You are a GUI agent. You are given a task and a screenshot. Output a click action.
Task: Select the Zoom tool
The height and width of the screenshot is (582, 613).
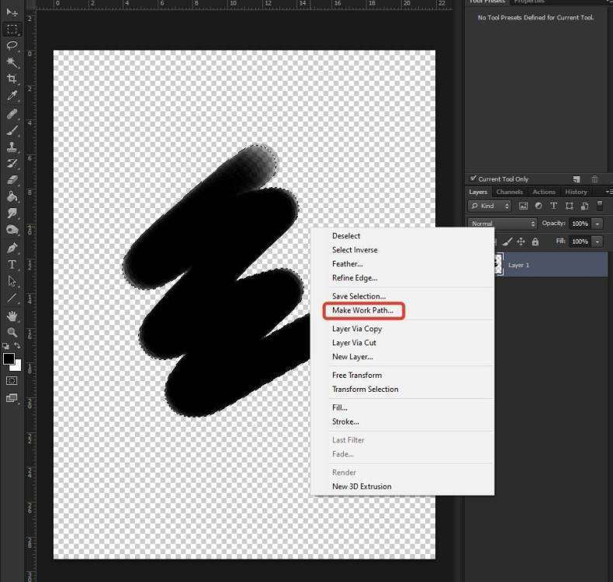click(12, 332)
